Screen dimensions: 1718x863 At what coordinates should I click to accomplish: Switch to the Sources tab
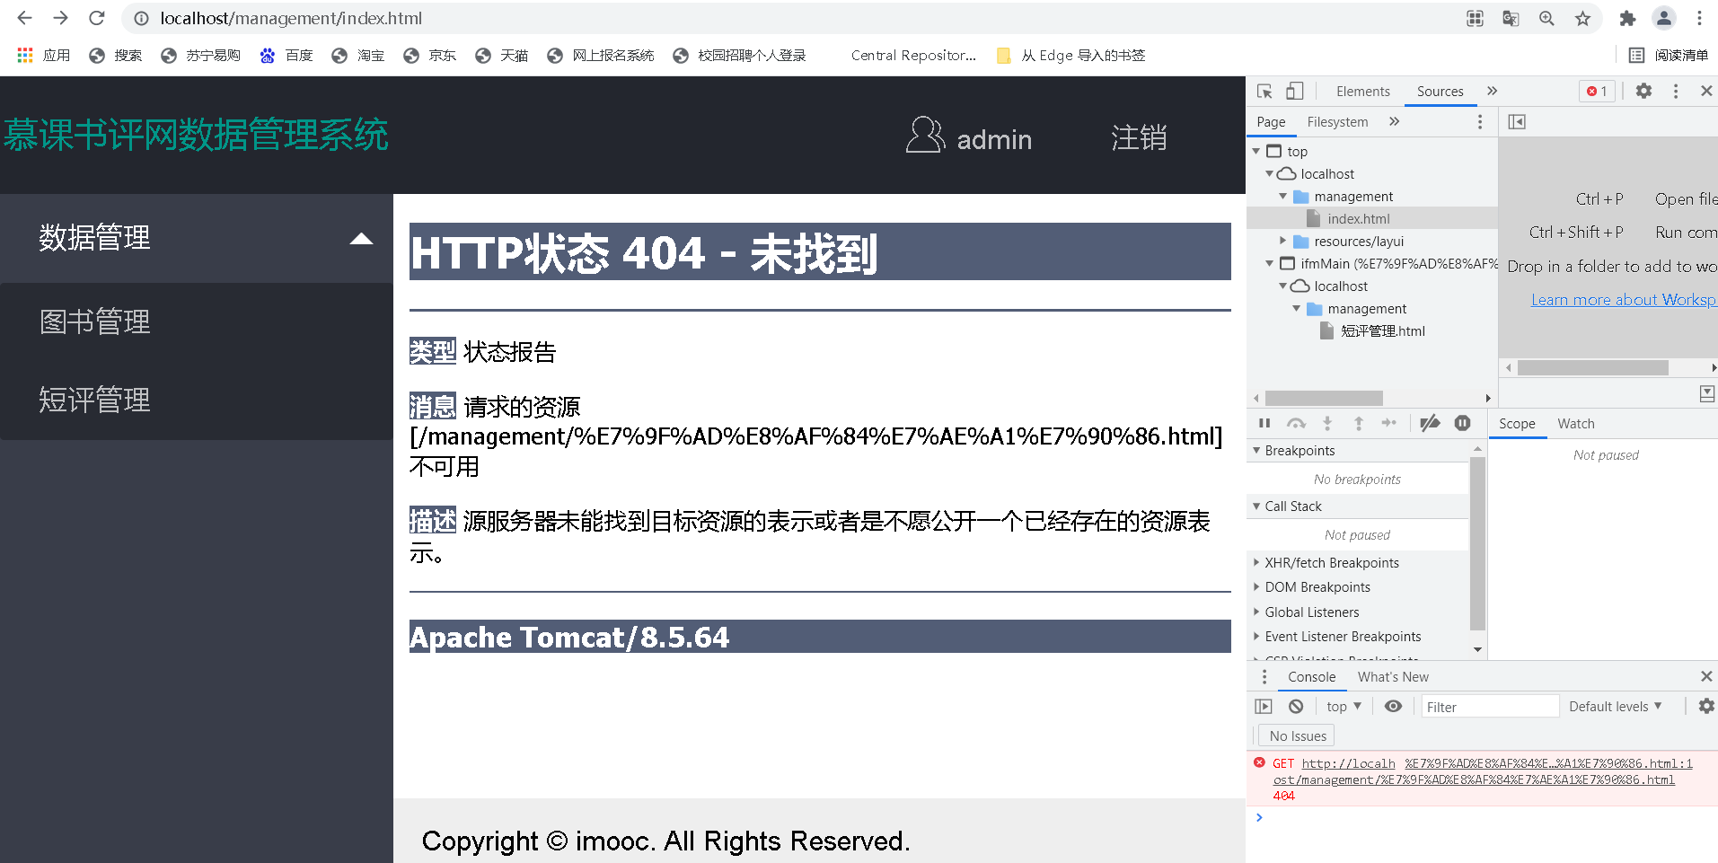click(1440, 91)
